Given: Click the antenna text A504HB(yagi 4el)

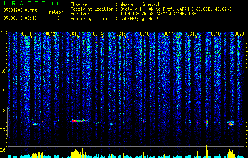Looking at the screenshot, I should pos(139,19).
